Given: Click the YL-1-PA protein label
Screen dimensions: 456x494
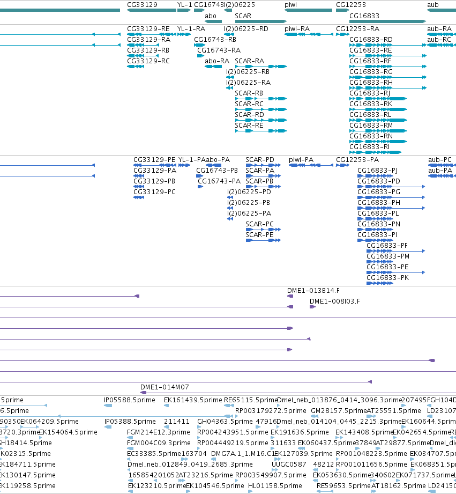Looking at the screenshot, I should [x=192, y=160].
